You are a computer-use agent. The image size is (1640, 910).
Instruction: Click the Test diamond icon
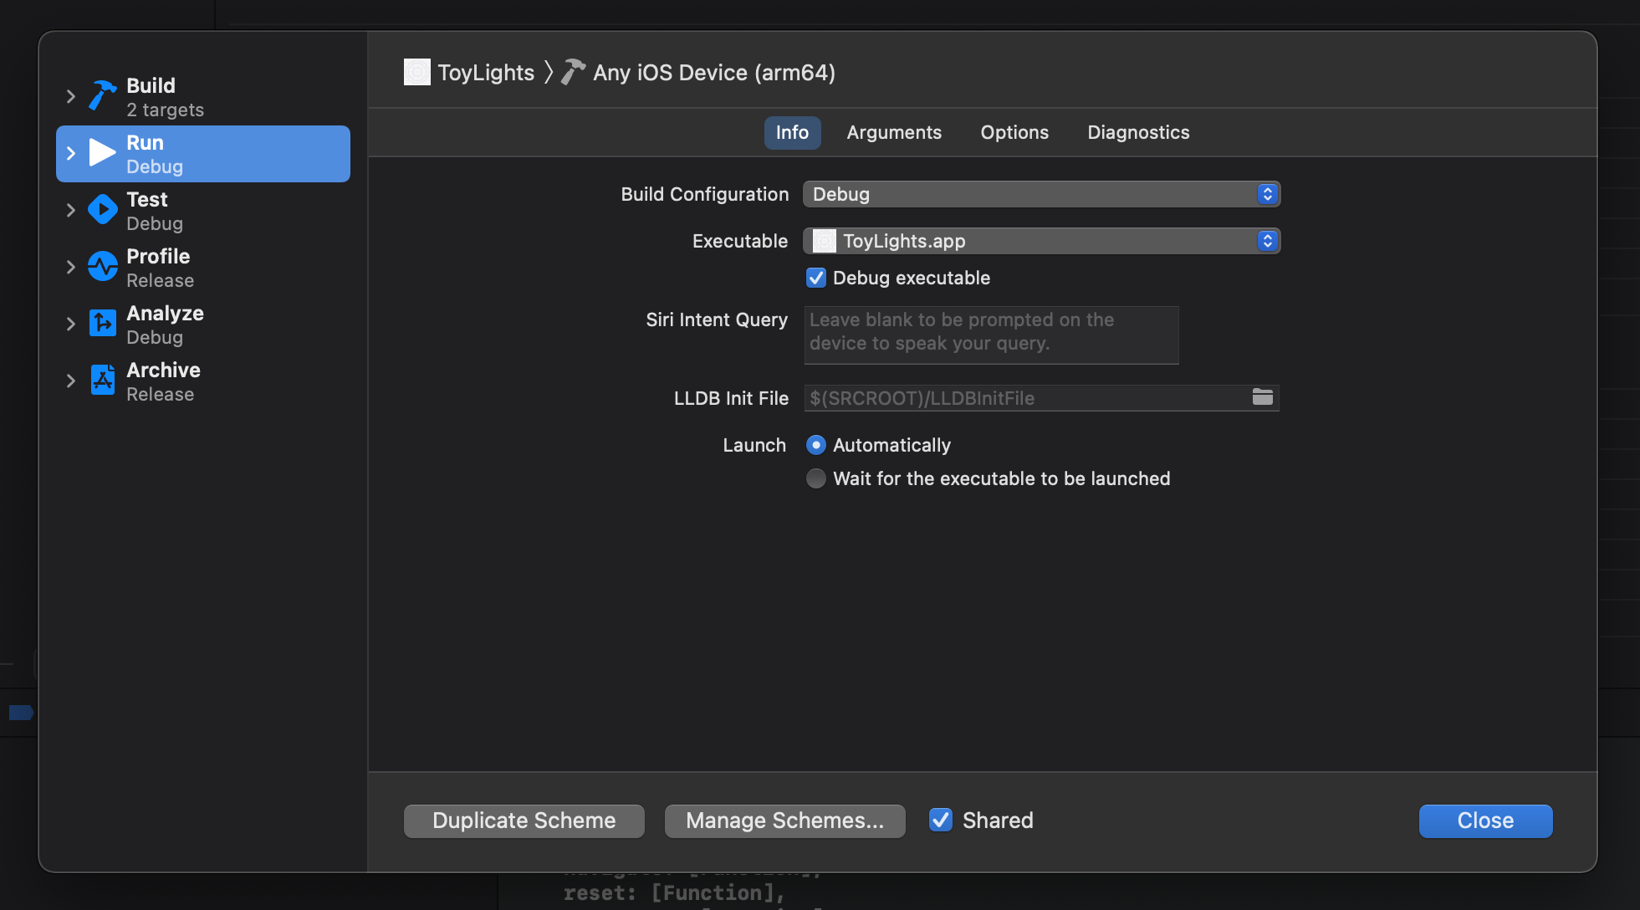pos(102,210)
